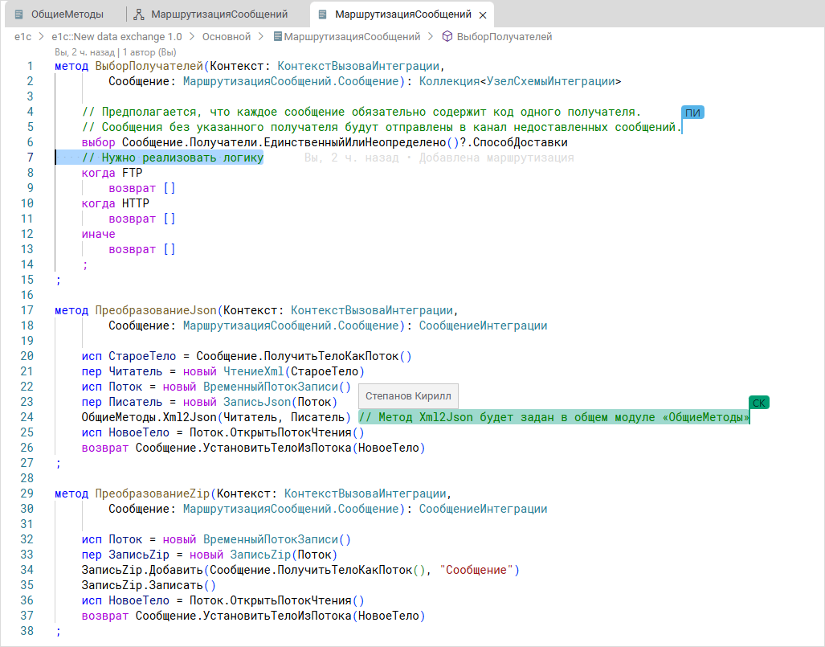Close the active МаршрутизацияСообщений module tab
Screen dimensions: 825x647
point(482,15)
